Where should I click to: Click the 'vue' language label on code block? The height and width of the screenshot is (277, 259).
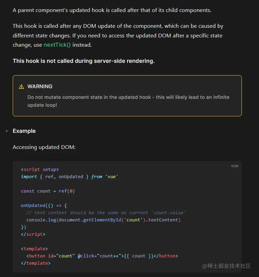pyautogui.click(x=235, y=166)
